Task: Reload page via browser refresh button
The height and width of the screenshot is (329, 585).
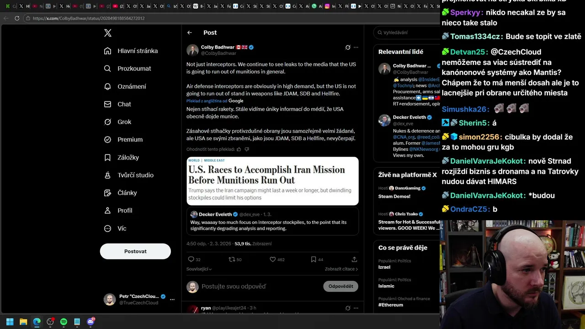Action: click(17, 18)
